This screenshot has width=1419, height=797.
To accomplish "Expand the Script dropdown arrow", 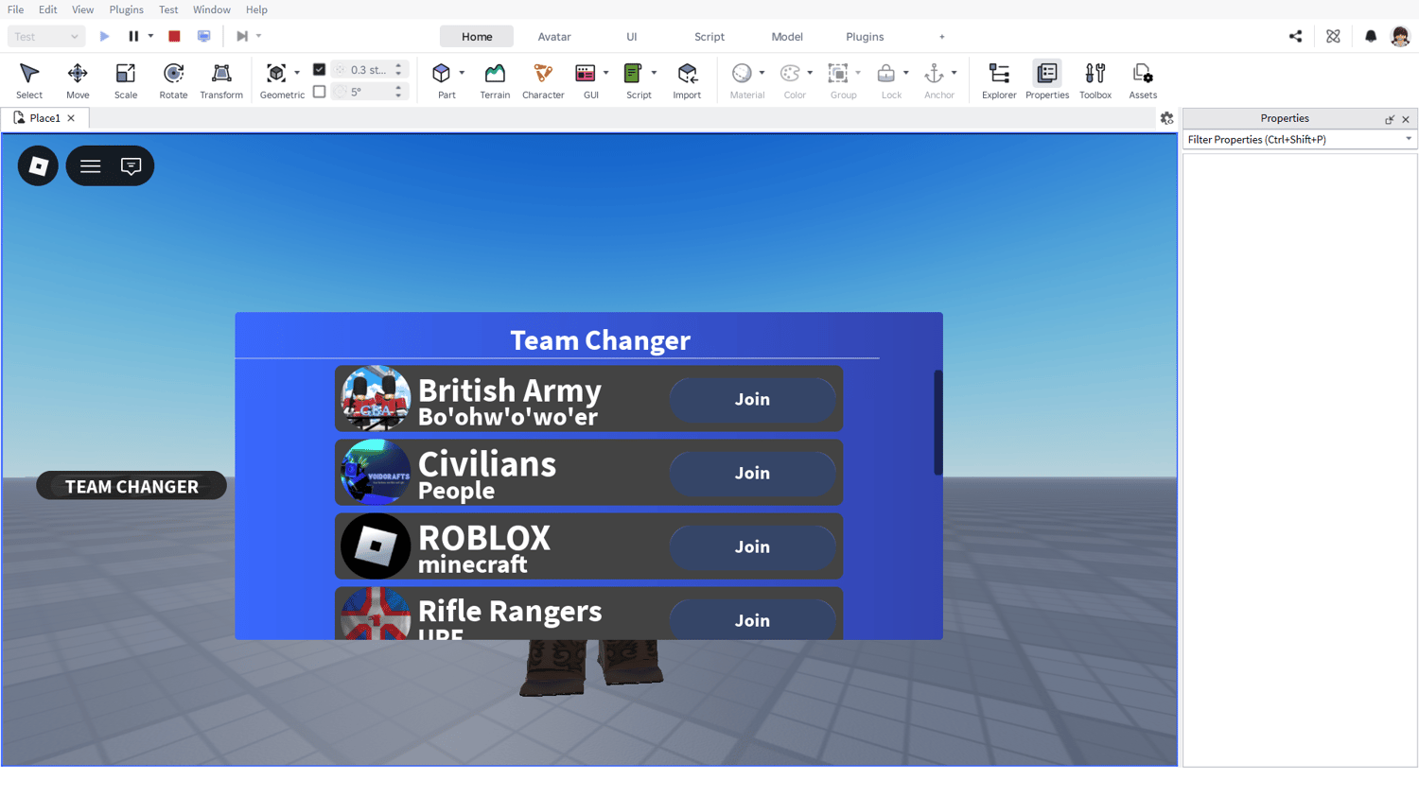I will [x=654, y=73].
